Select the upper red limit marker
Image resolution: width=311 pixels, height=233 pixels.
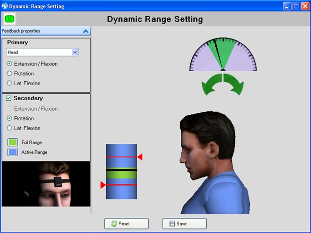pos(140,157)
